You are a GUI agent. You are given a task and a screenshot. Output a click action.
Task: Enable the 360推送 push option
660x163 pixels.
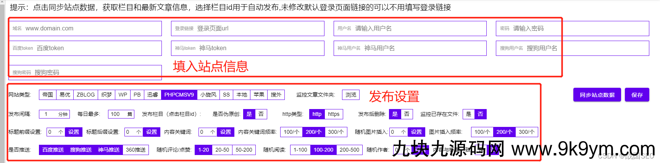[136, 150]
